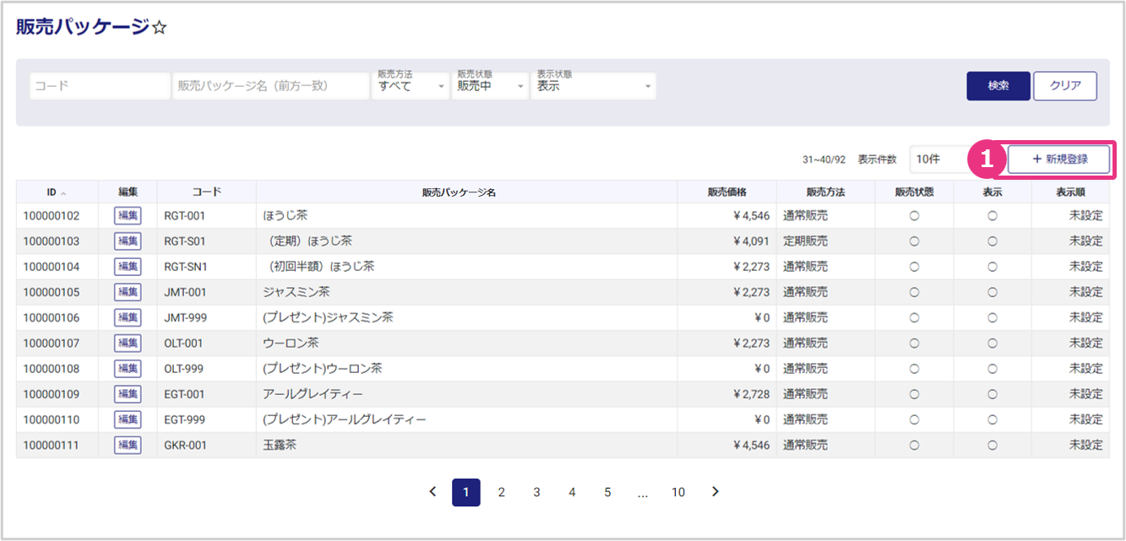The image size is (1126, 541).
Task: Click the next page arrow in pagination
Action: (715, 492)
